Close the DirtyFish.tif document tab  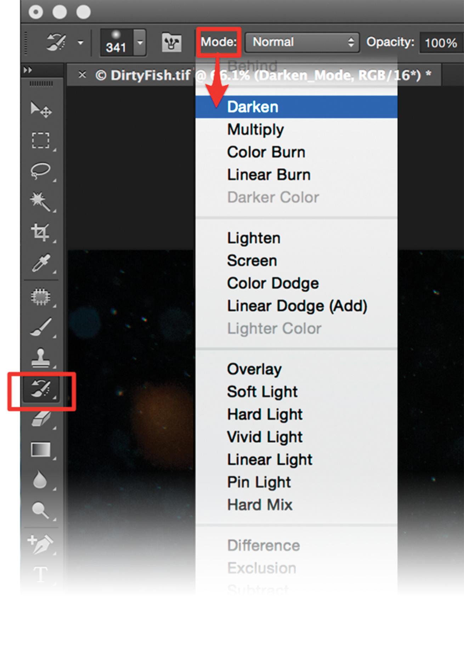coord(82,75)
